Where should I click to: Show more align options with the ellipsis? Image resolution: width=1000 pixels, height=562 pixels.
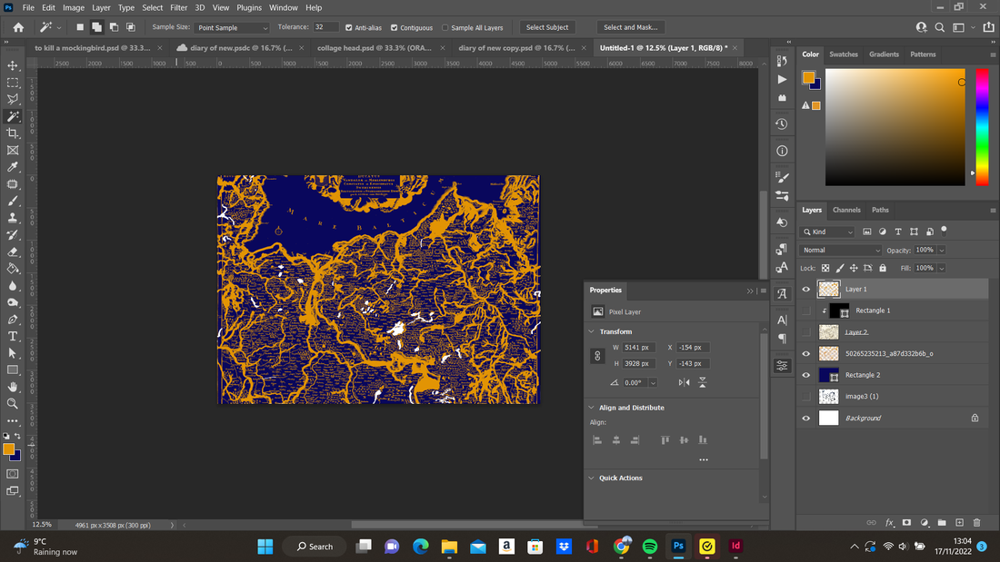[x=704, y=459]
